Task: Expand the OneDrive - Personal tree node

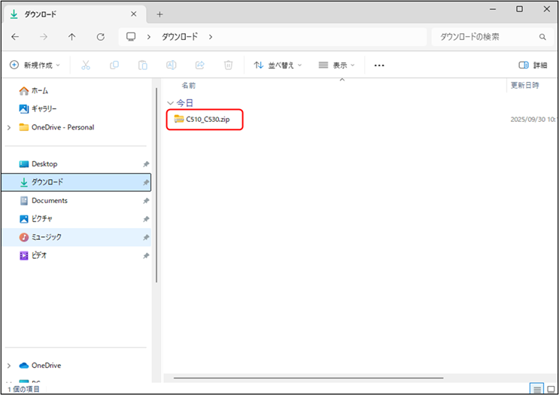Action: pos(8,127)
